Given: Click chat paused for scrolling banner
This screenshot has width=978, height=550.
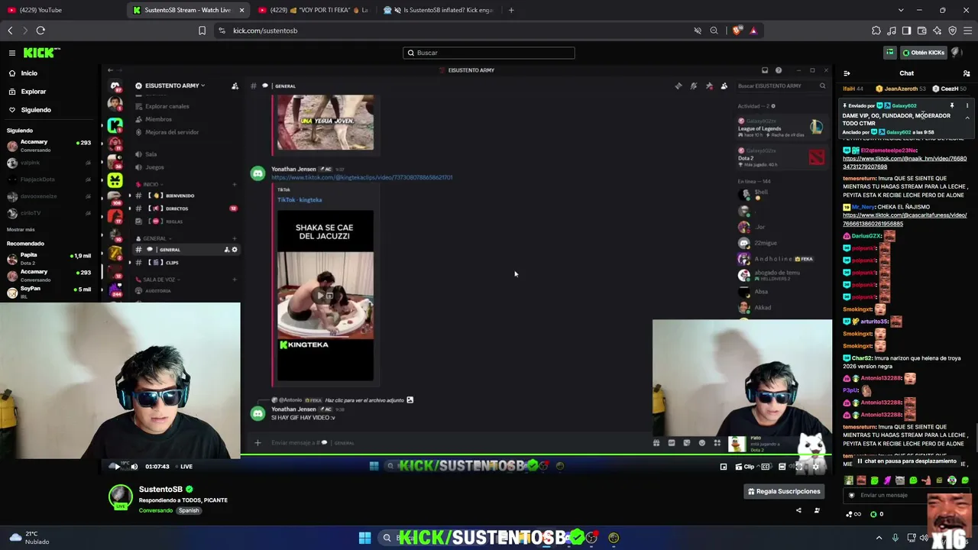Looking at the screenshot, I should click(x=906, y=461).
